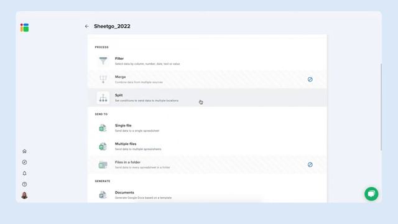Click the Merge icon
Viewport: 398px width, 224px height.
pyautogui.click(x=103, y=79)
